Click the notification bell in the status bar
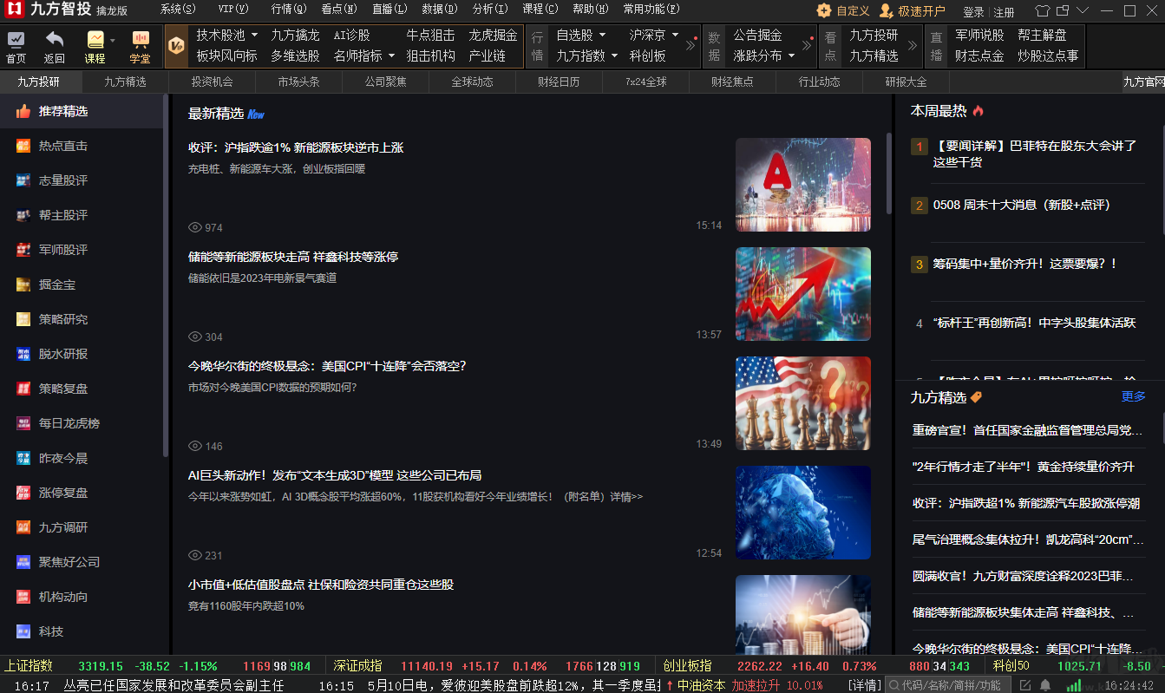This screenshot has height=693, width=1165. pos(1044,684)
